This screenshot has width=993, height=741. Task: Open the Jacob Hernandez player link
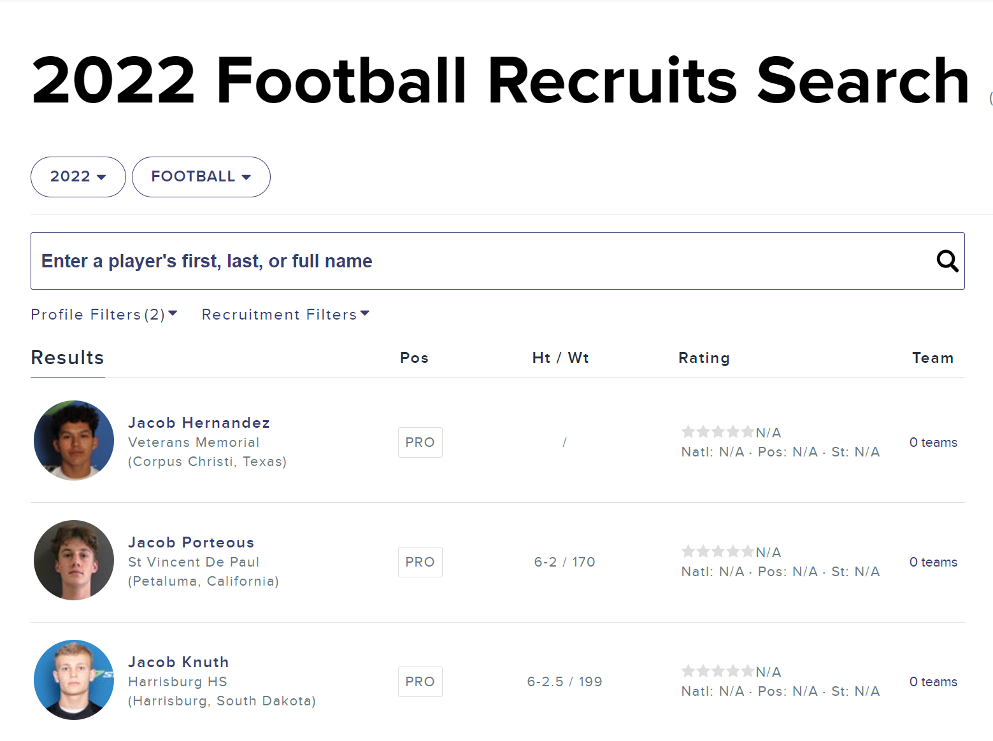pyautogui.click(x=199, y=423)
